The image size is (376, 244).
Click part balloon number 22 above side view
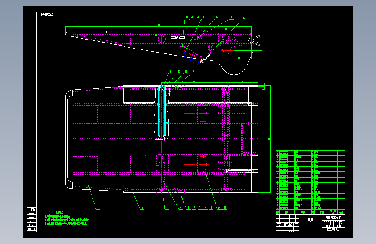tap(198, 17)
